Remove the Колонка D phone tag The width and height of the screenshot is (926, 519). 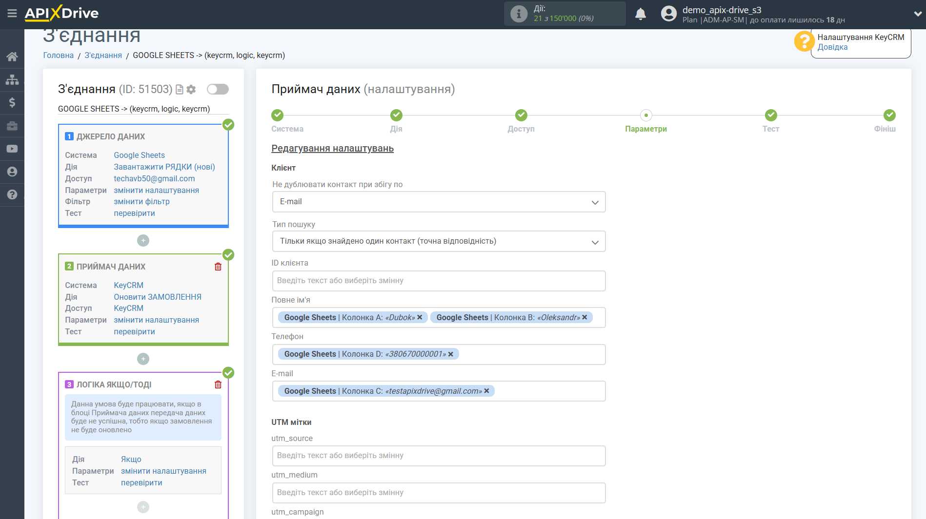click(451, 354)
